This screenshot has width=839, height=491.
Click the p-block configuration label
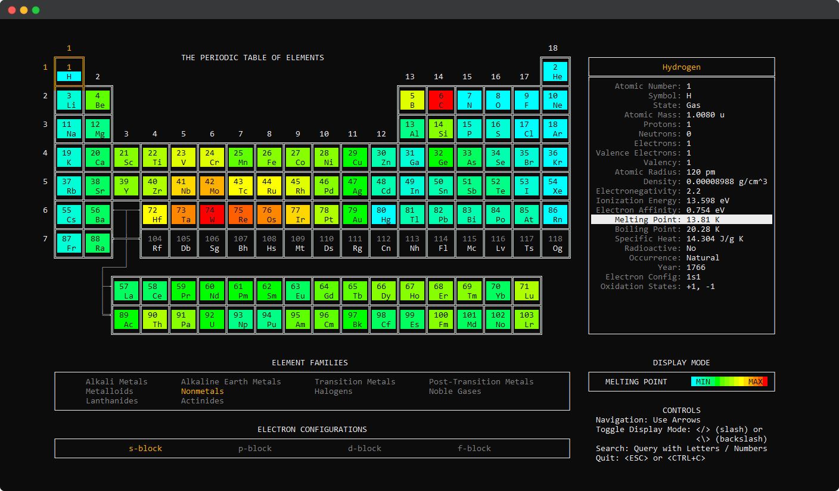pyautogui.click(x=255, y=449)
